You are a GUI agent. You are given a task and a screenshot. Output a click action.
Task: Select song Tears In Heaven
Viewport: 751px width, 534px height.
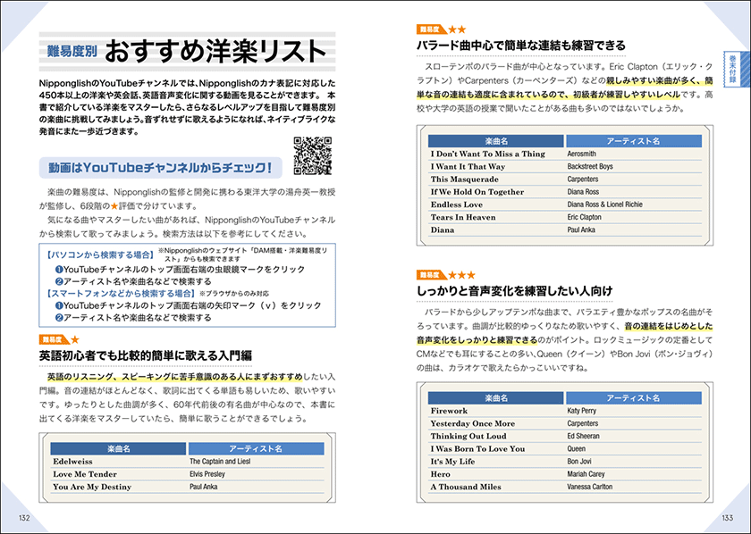tap(463, 217)
